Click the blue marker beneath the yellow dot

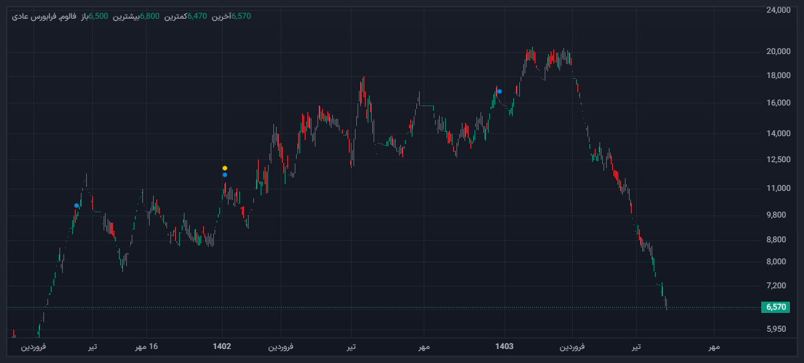pos(225,175)
